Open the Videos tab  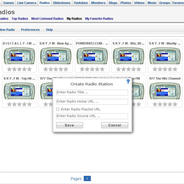139,3
